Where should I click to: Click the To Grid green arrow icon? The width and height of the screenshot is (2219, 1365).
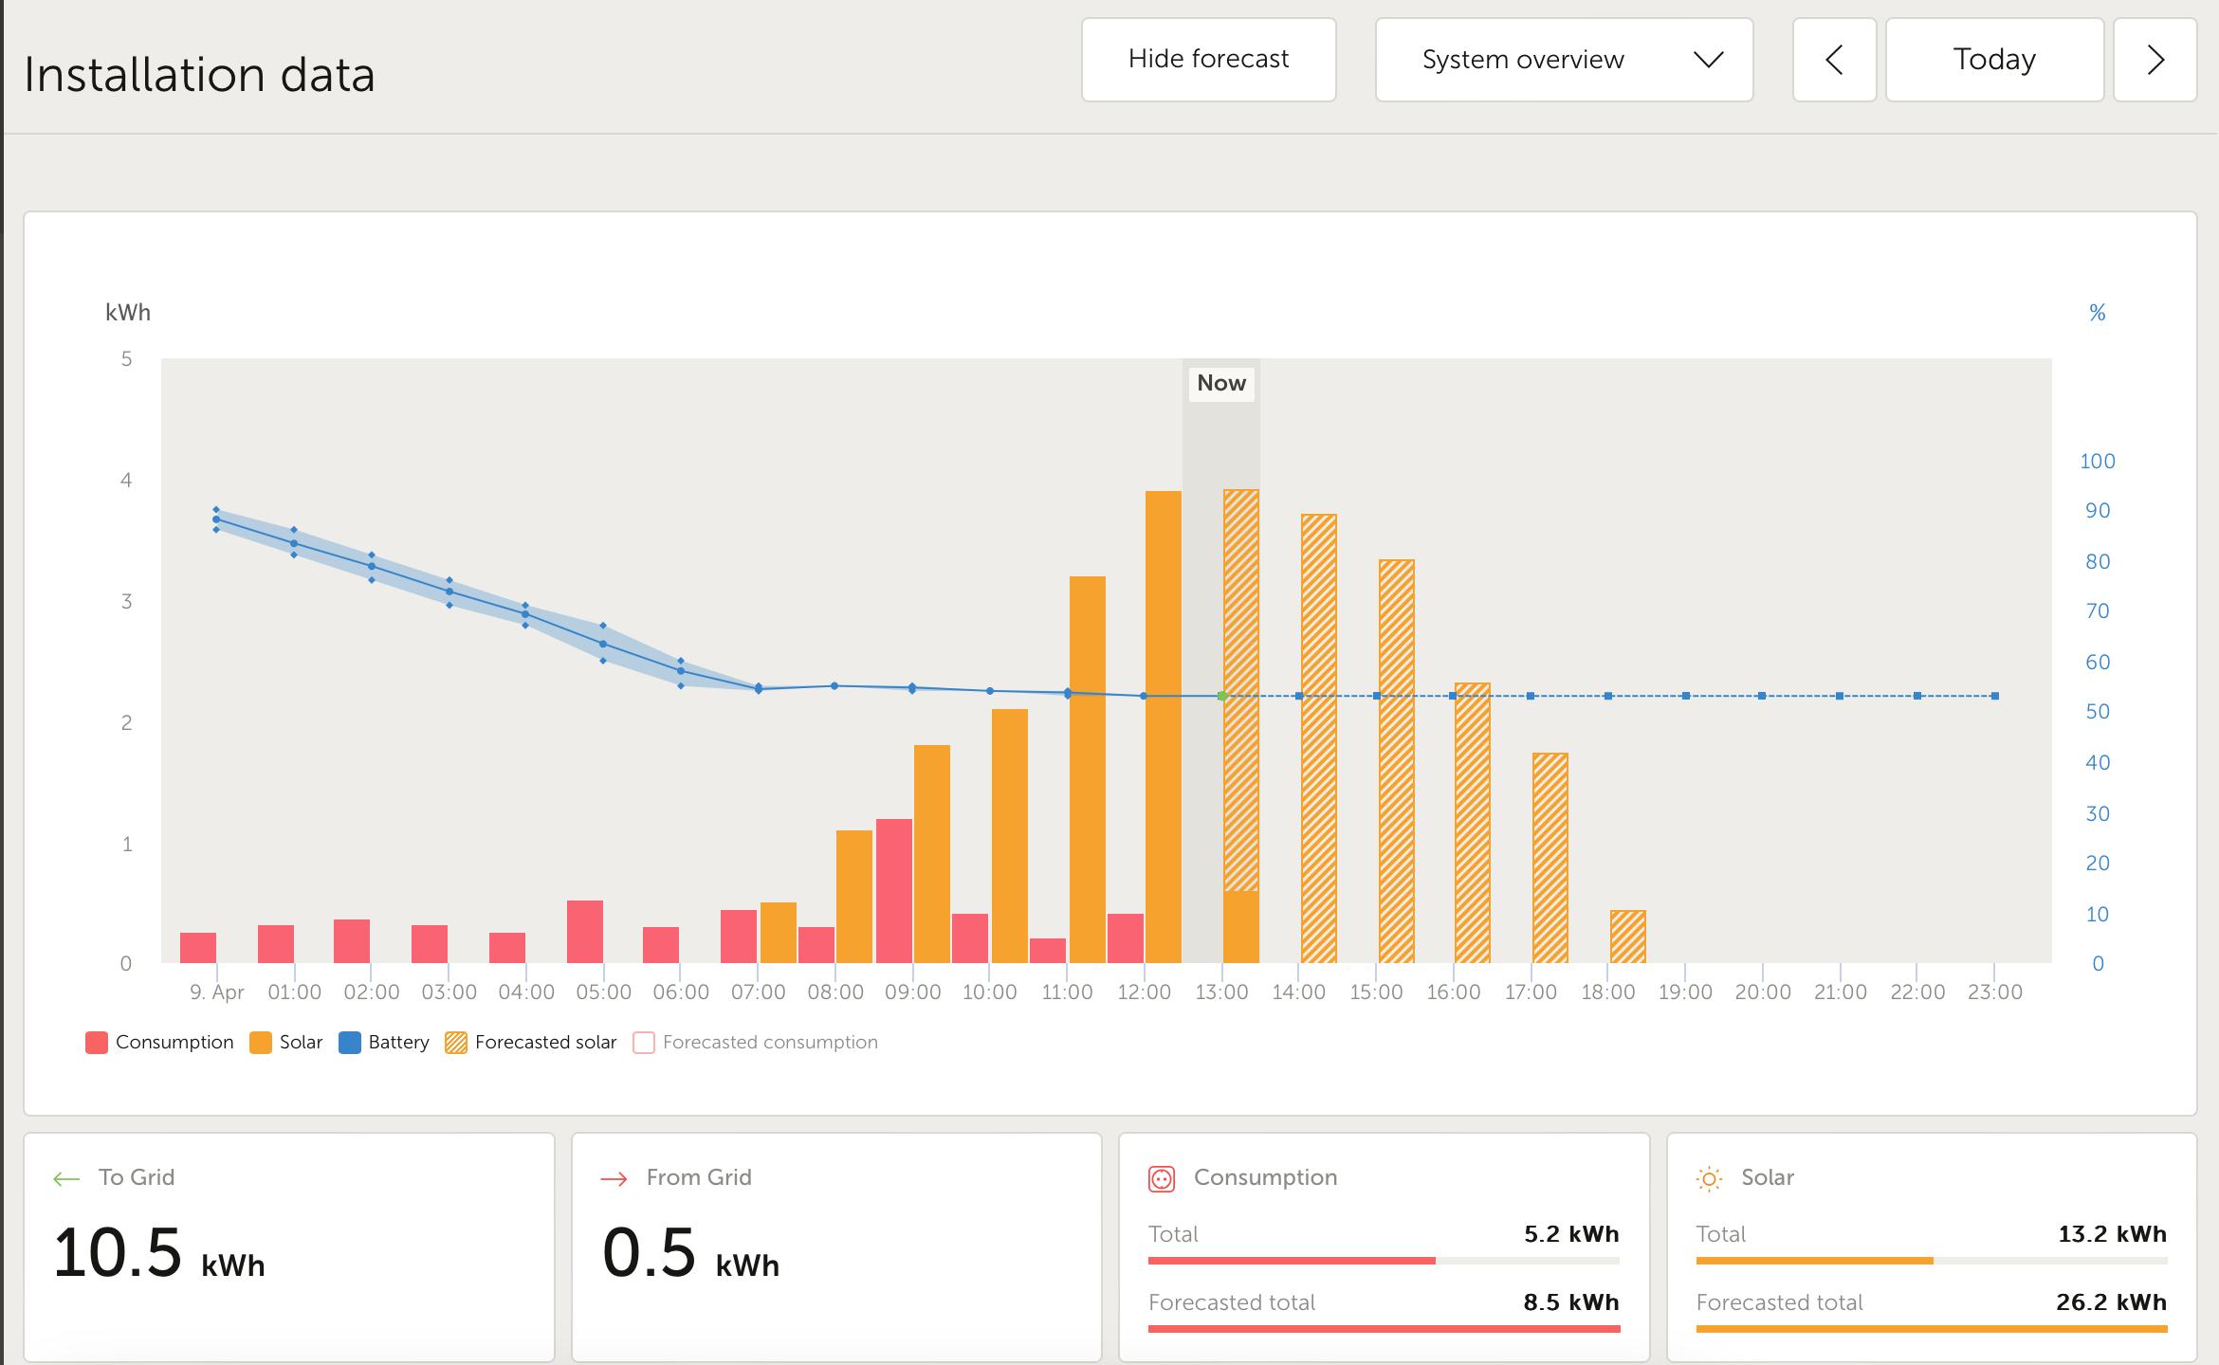click(x=66, y=1178)
